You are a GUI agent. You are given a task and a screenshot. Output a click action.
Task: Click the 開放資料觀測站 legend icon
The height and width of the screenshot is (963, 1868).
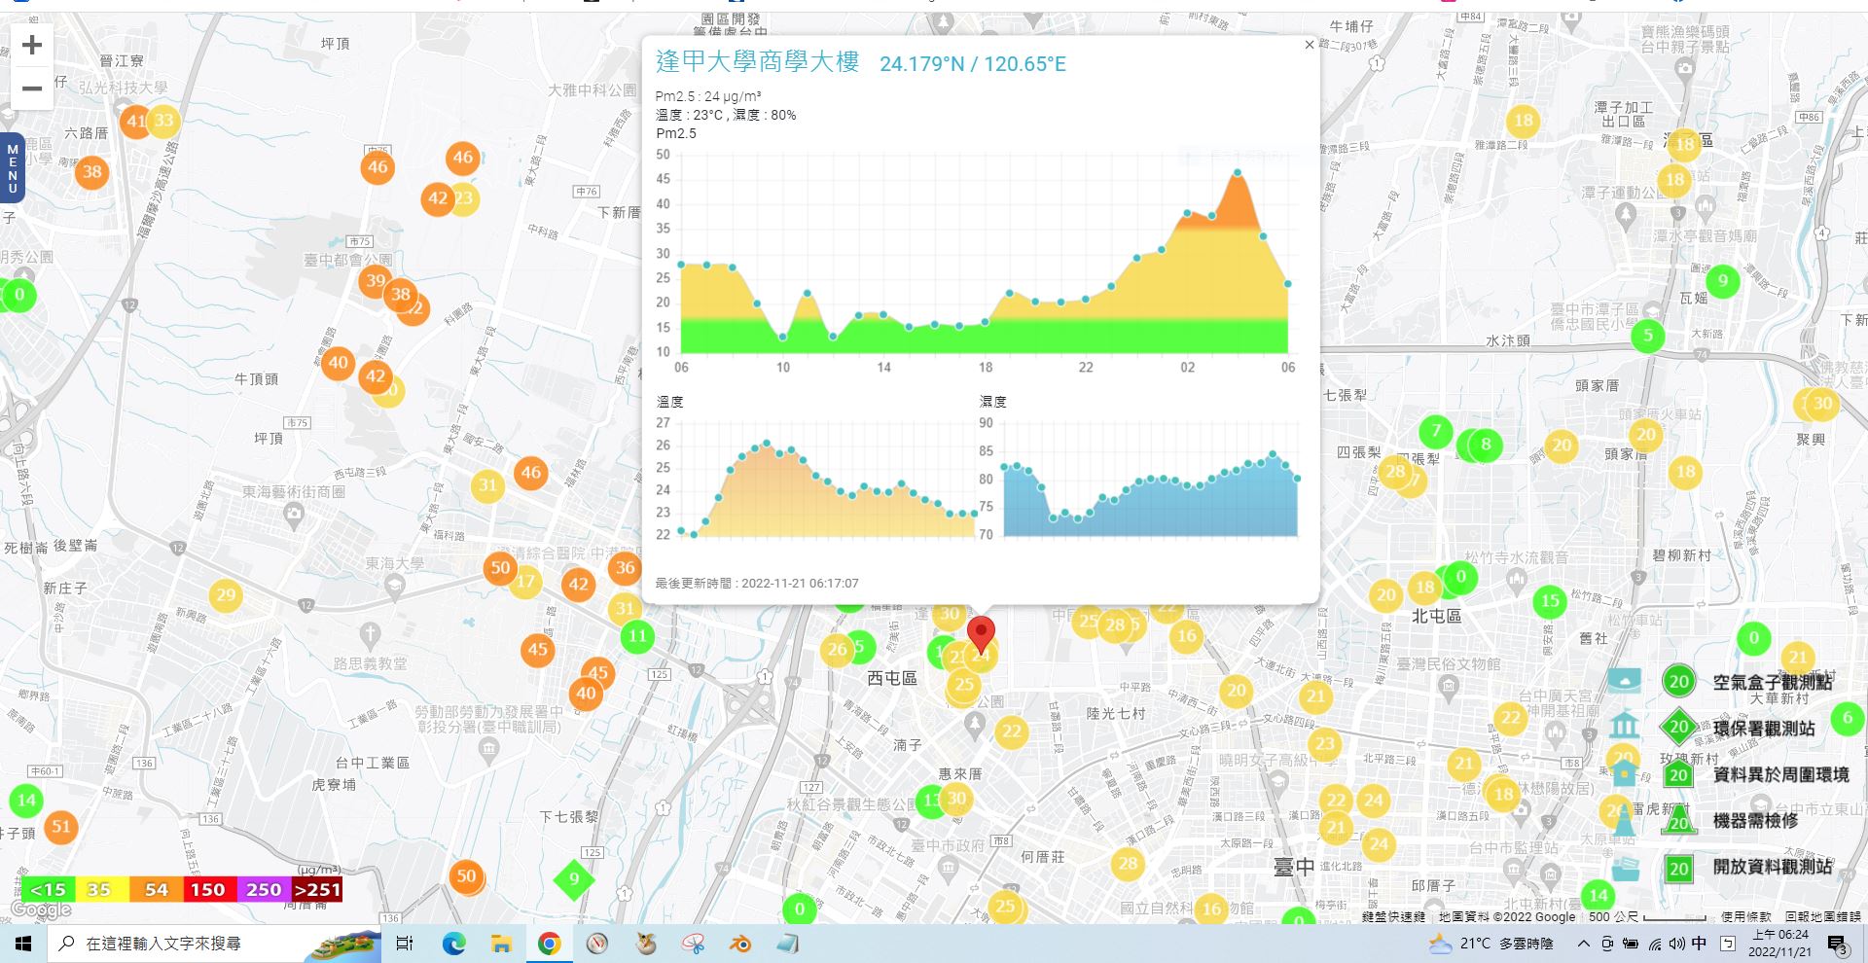coord(1624,867)
